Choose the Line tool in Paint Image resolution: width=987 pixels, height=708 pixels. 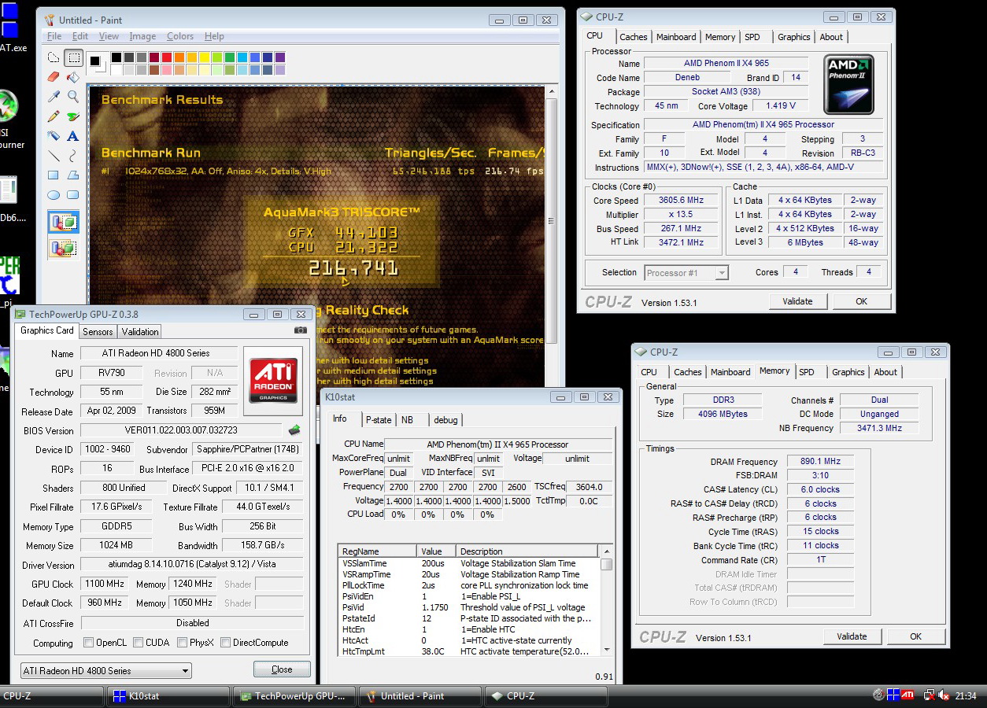click(x=54, y=156)
